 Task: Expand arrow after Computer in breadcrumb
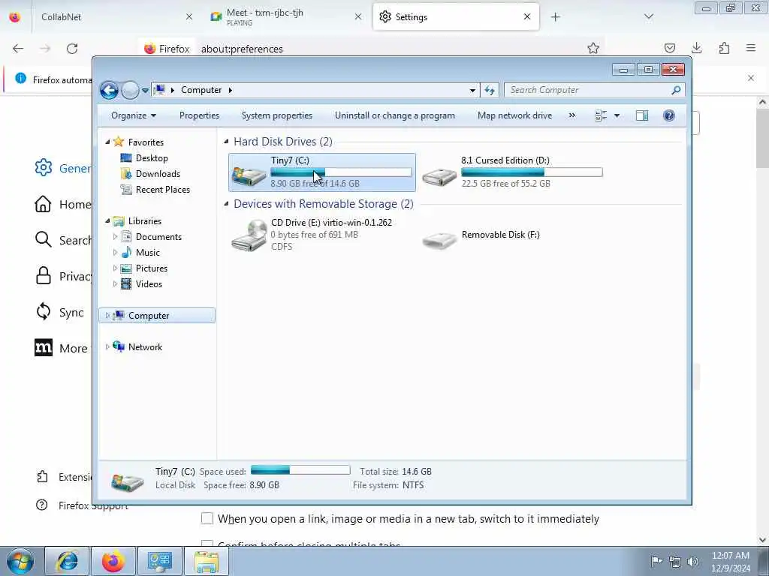[230, 90]
